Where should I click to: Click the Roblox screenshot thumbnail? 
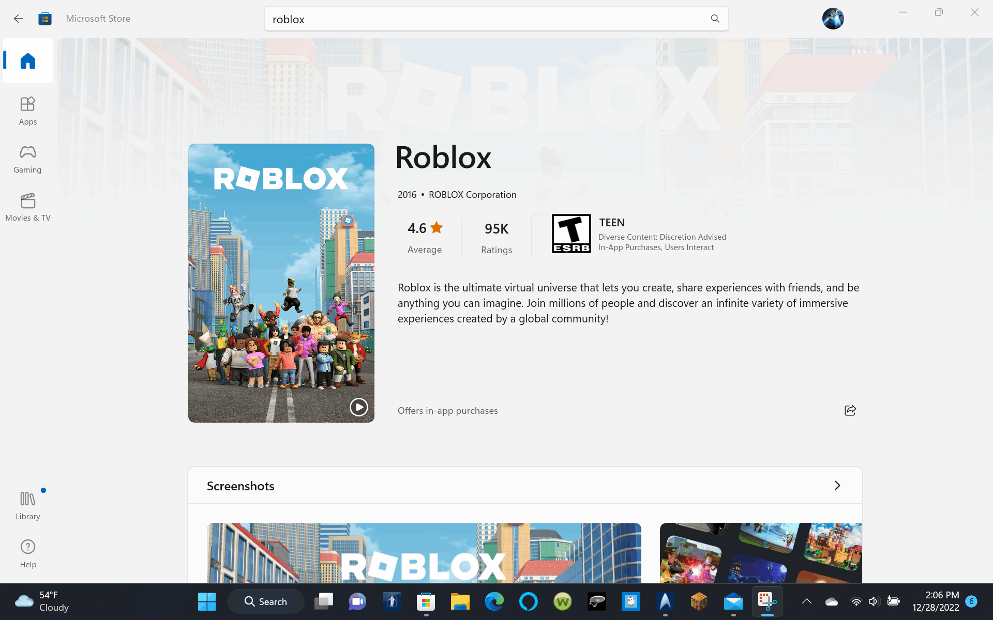point(424,552)
